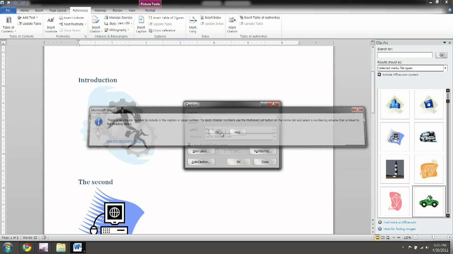Switch to the Page Layout tab
The width and height of the screenshot is (453, 254).
pyautogui.click(x=58, y=11)
